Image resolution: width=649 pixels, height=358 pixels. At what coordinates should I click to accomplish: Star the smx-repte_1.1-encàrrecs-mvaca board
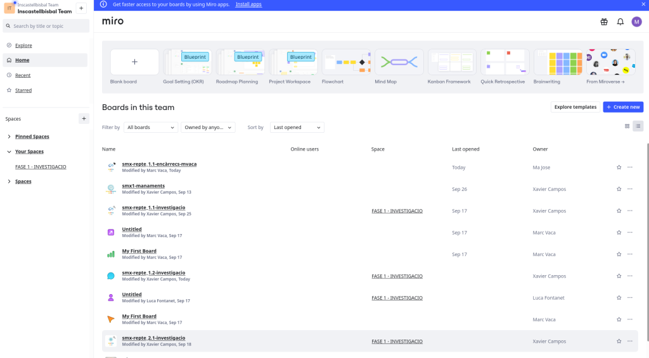click(619, 168)
